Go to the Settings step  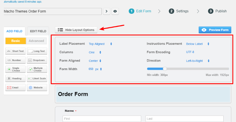182,11
